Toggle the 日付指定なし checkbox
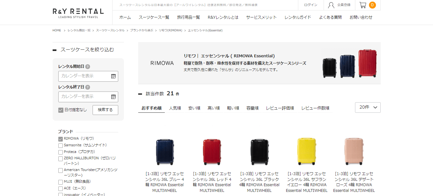433x196 pixels. point(61,110)
